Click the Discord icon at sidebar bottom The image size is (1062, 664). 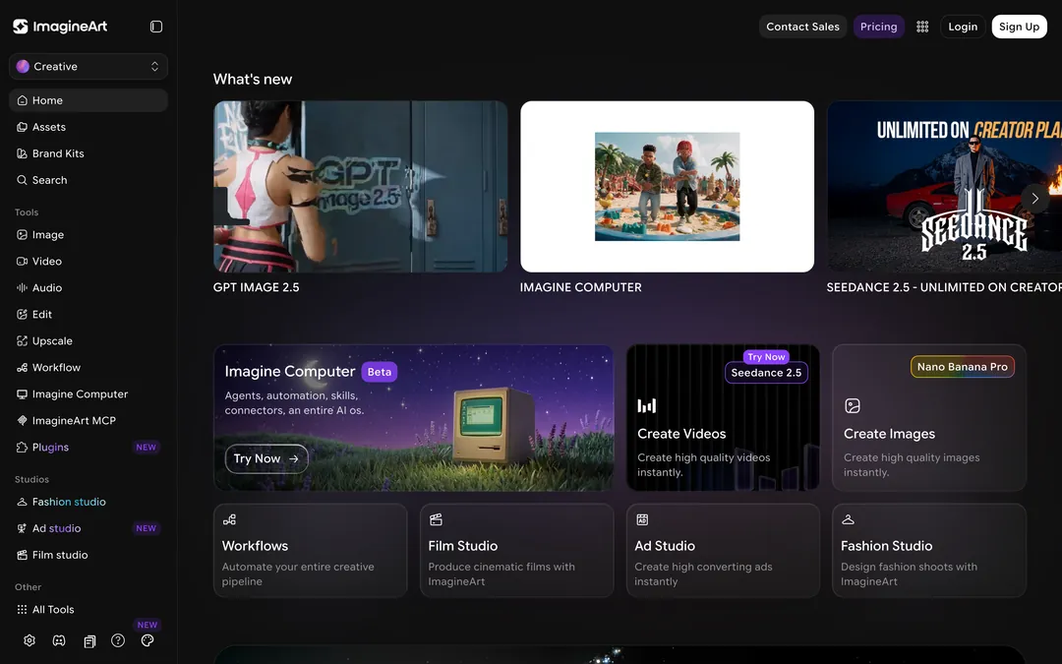tap(59, 640)
